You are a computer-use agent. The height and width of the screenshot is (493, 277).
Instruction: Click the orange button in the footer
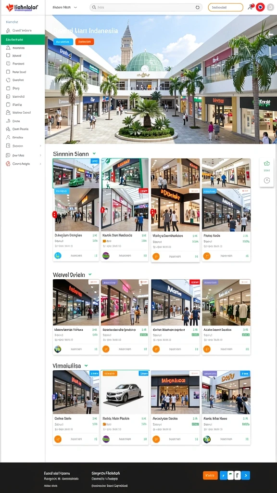[x=210, y=475]
